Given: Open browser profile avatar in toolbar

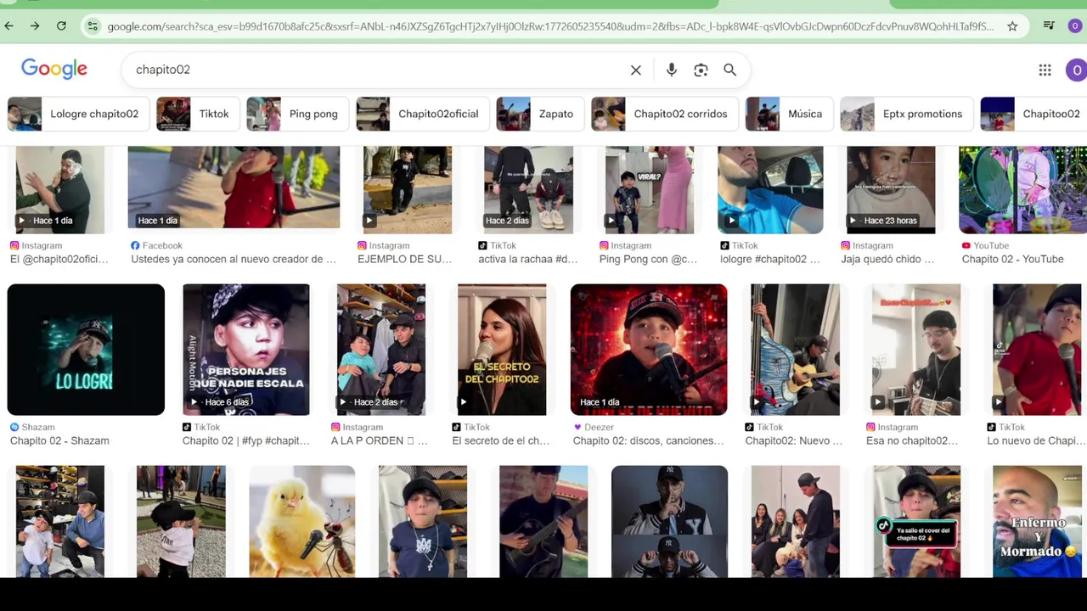Looking at the screenshot, I should coord(1075,26).
